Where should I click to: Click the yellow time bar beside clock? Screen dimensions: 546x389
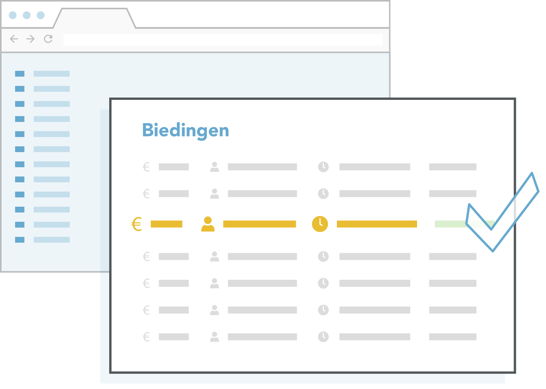tap(377, 224)
